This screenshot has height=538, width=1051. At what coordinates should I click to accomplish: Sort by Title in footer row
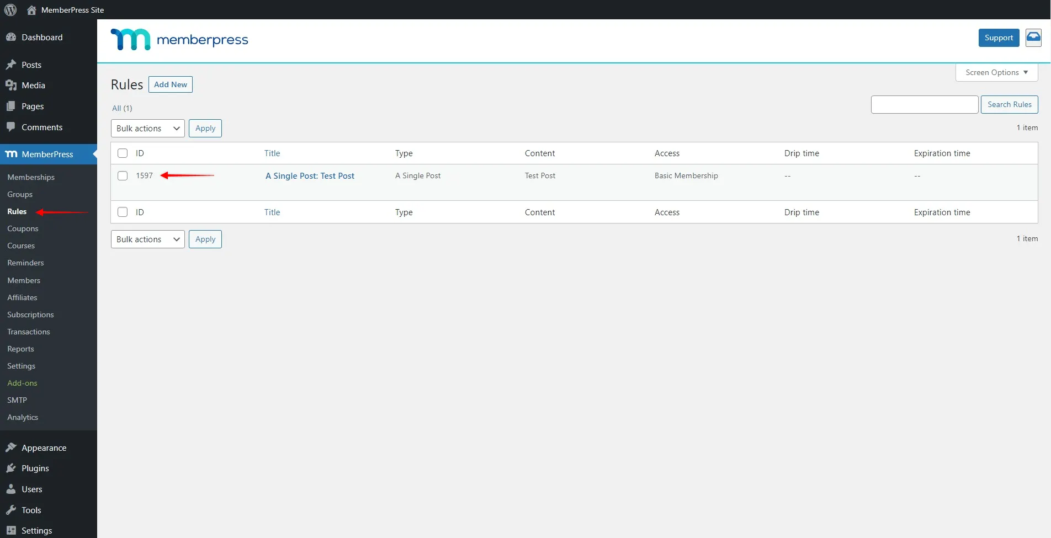272,212
